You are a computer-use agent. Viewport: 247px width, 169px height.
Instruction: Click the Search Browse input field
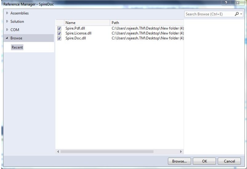(x=209, y=14)
